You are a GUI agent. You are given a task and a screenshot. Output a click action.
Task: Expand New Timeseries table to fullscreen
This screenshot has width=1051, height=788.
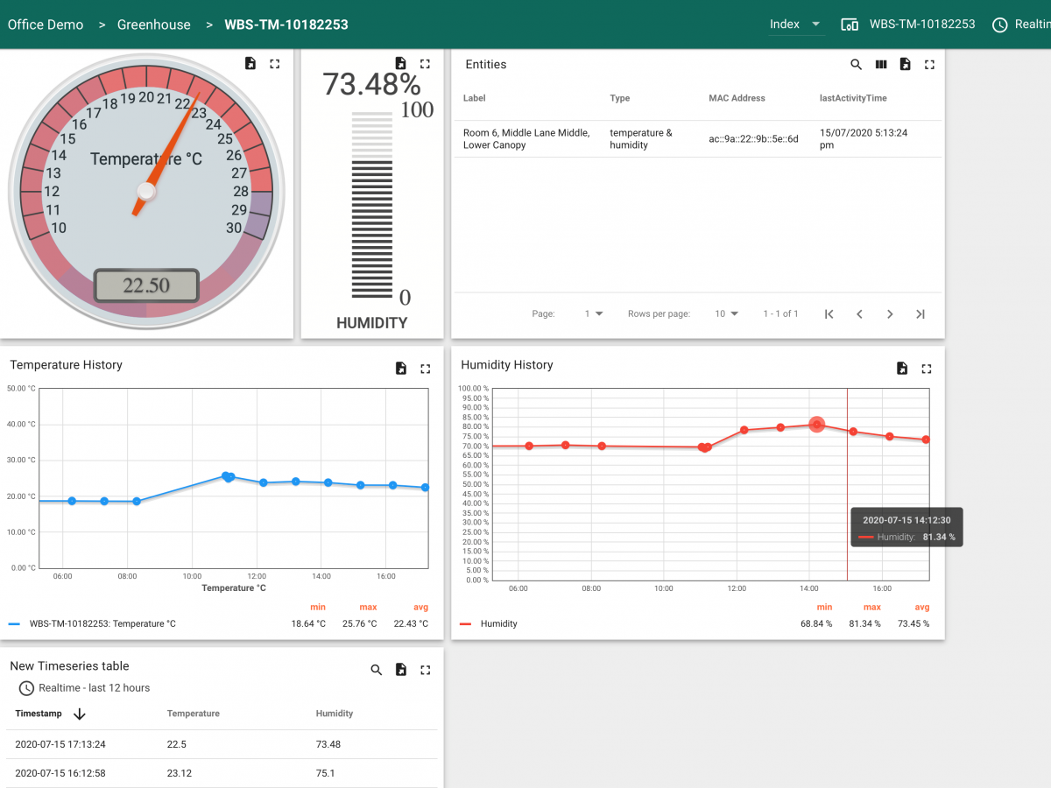(x=426, y=670)
